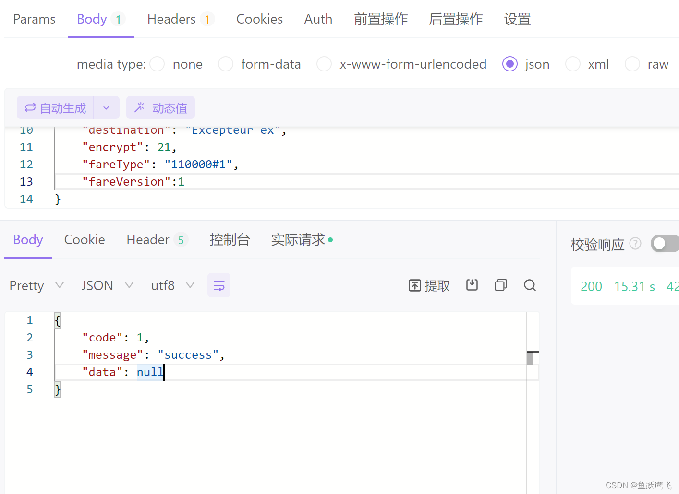Click the search magnifier icon in response
The width and height of the screenshot is (679, 494).
click(530, 285)
